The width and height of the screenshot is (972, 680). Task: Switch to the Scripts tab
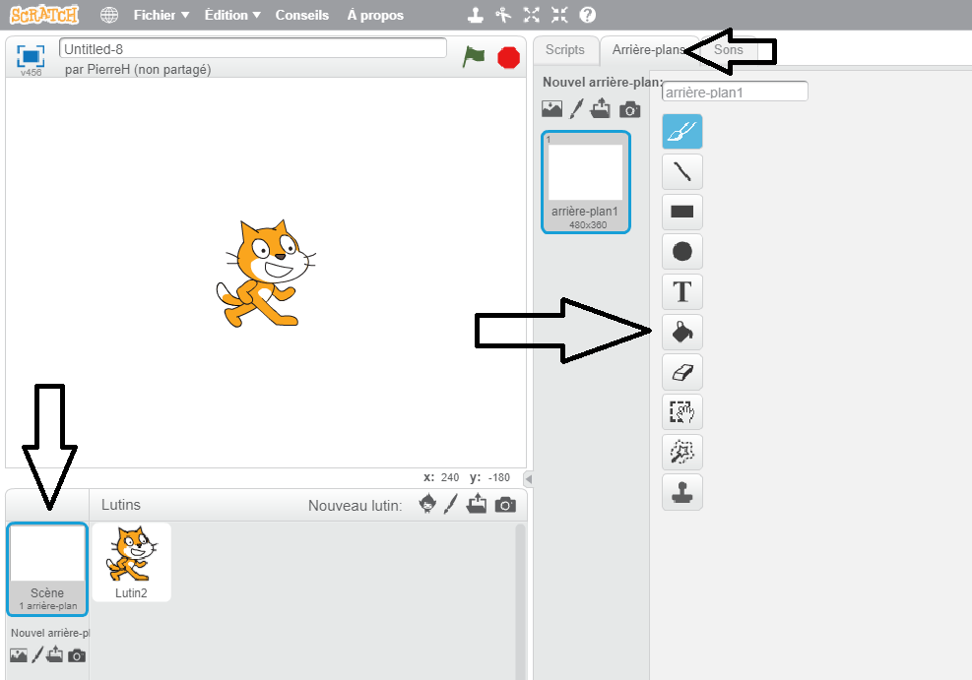click(565, 50)
